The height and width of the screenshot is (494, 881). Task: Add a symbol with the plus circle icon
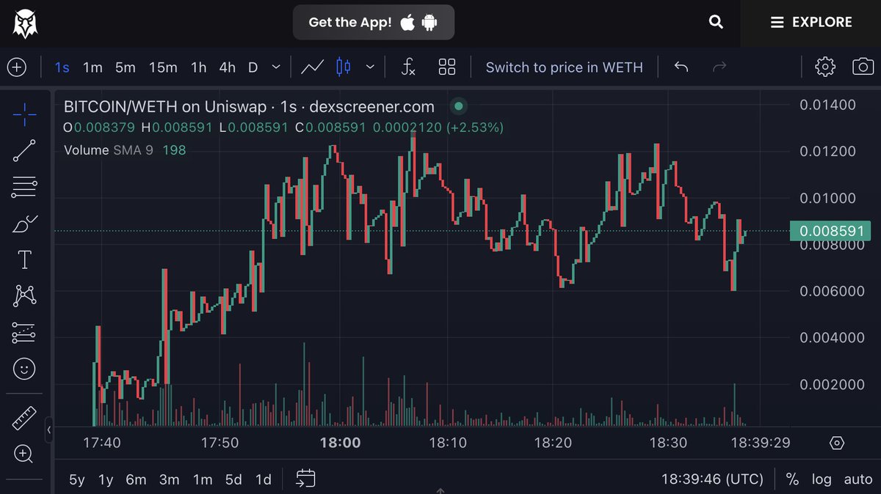tap(17, 67)
